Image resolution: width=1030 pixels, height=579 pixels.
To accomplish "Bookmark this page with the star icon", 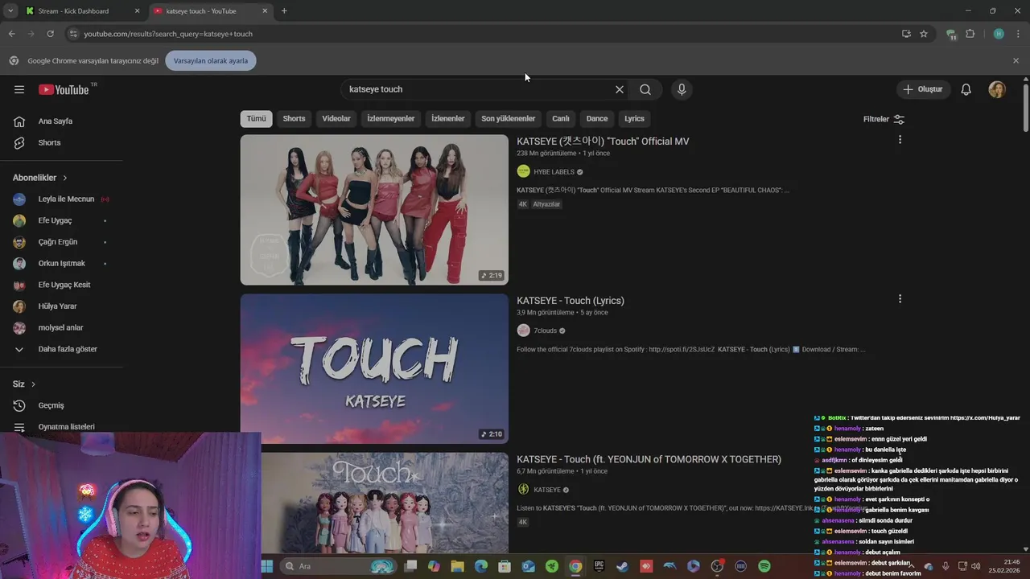I will point(924,34).
